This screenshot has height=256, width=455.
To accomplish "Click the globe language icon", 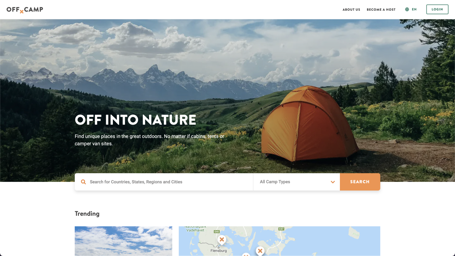I will [407, 10].
